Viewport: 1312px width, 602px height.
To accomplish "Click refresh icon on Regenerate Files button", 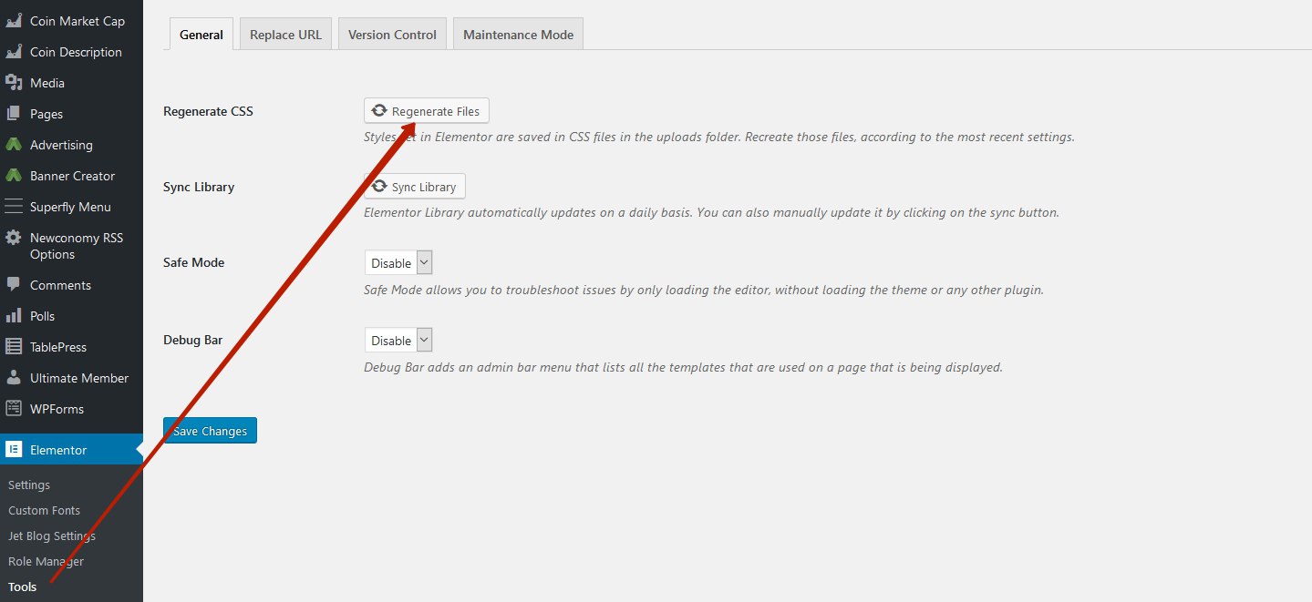I will point(379,111).
